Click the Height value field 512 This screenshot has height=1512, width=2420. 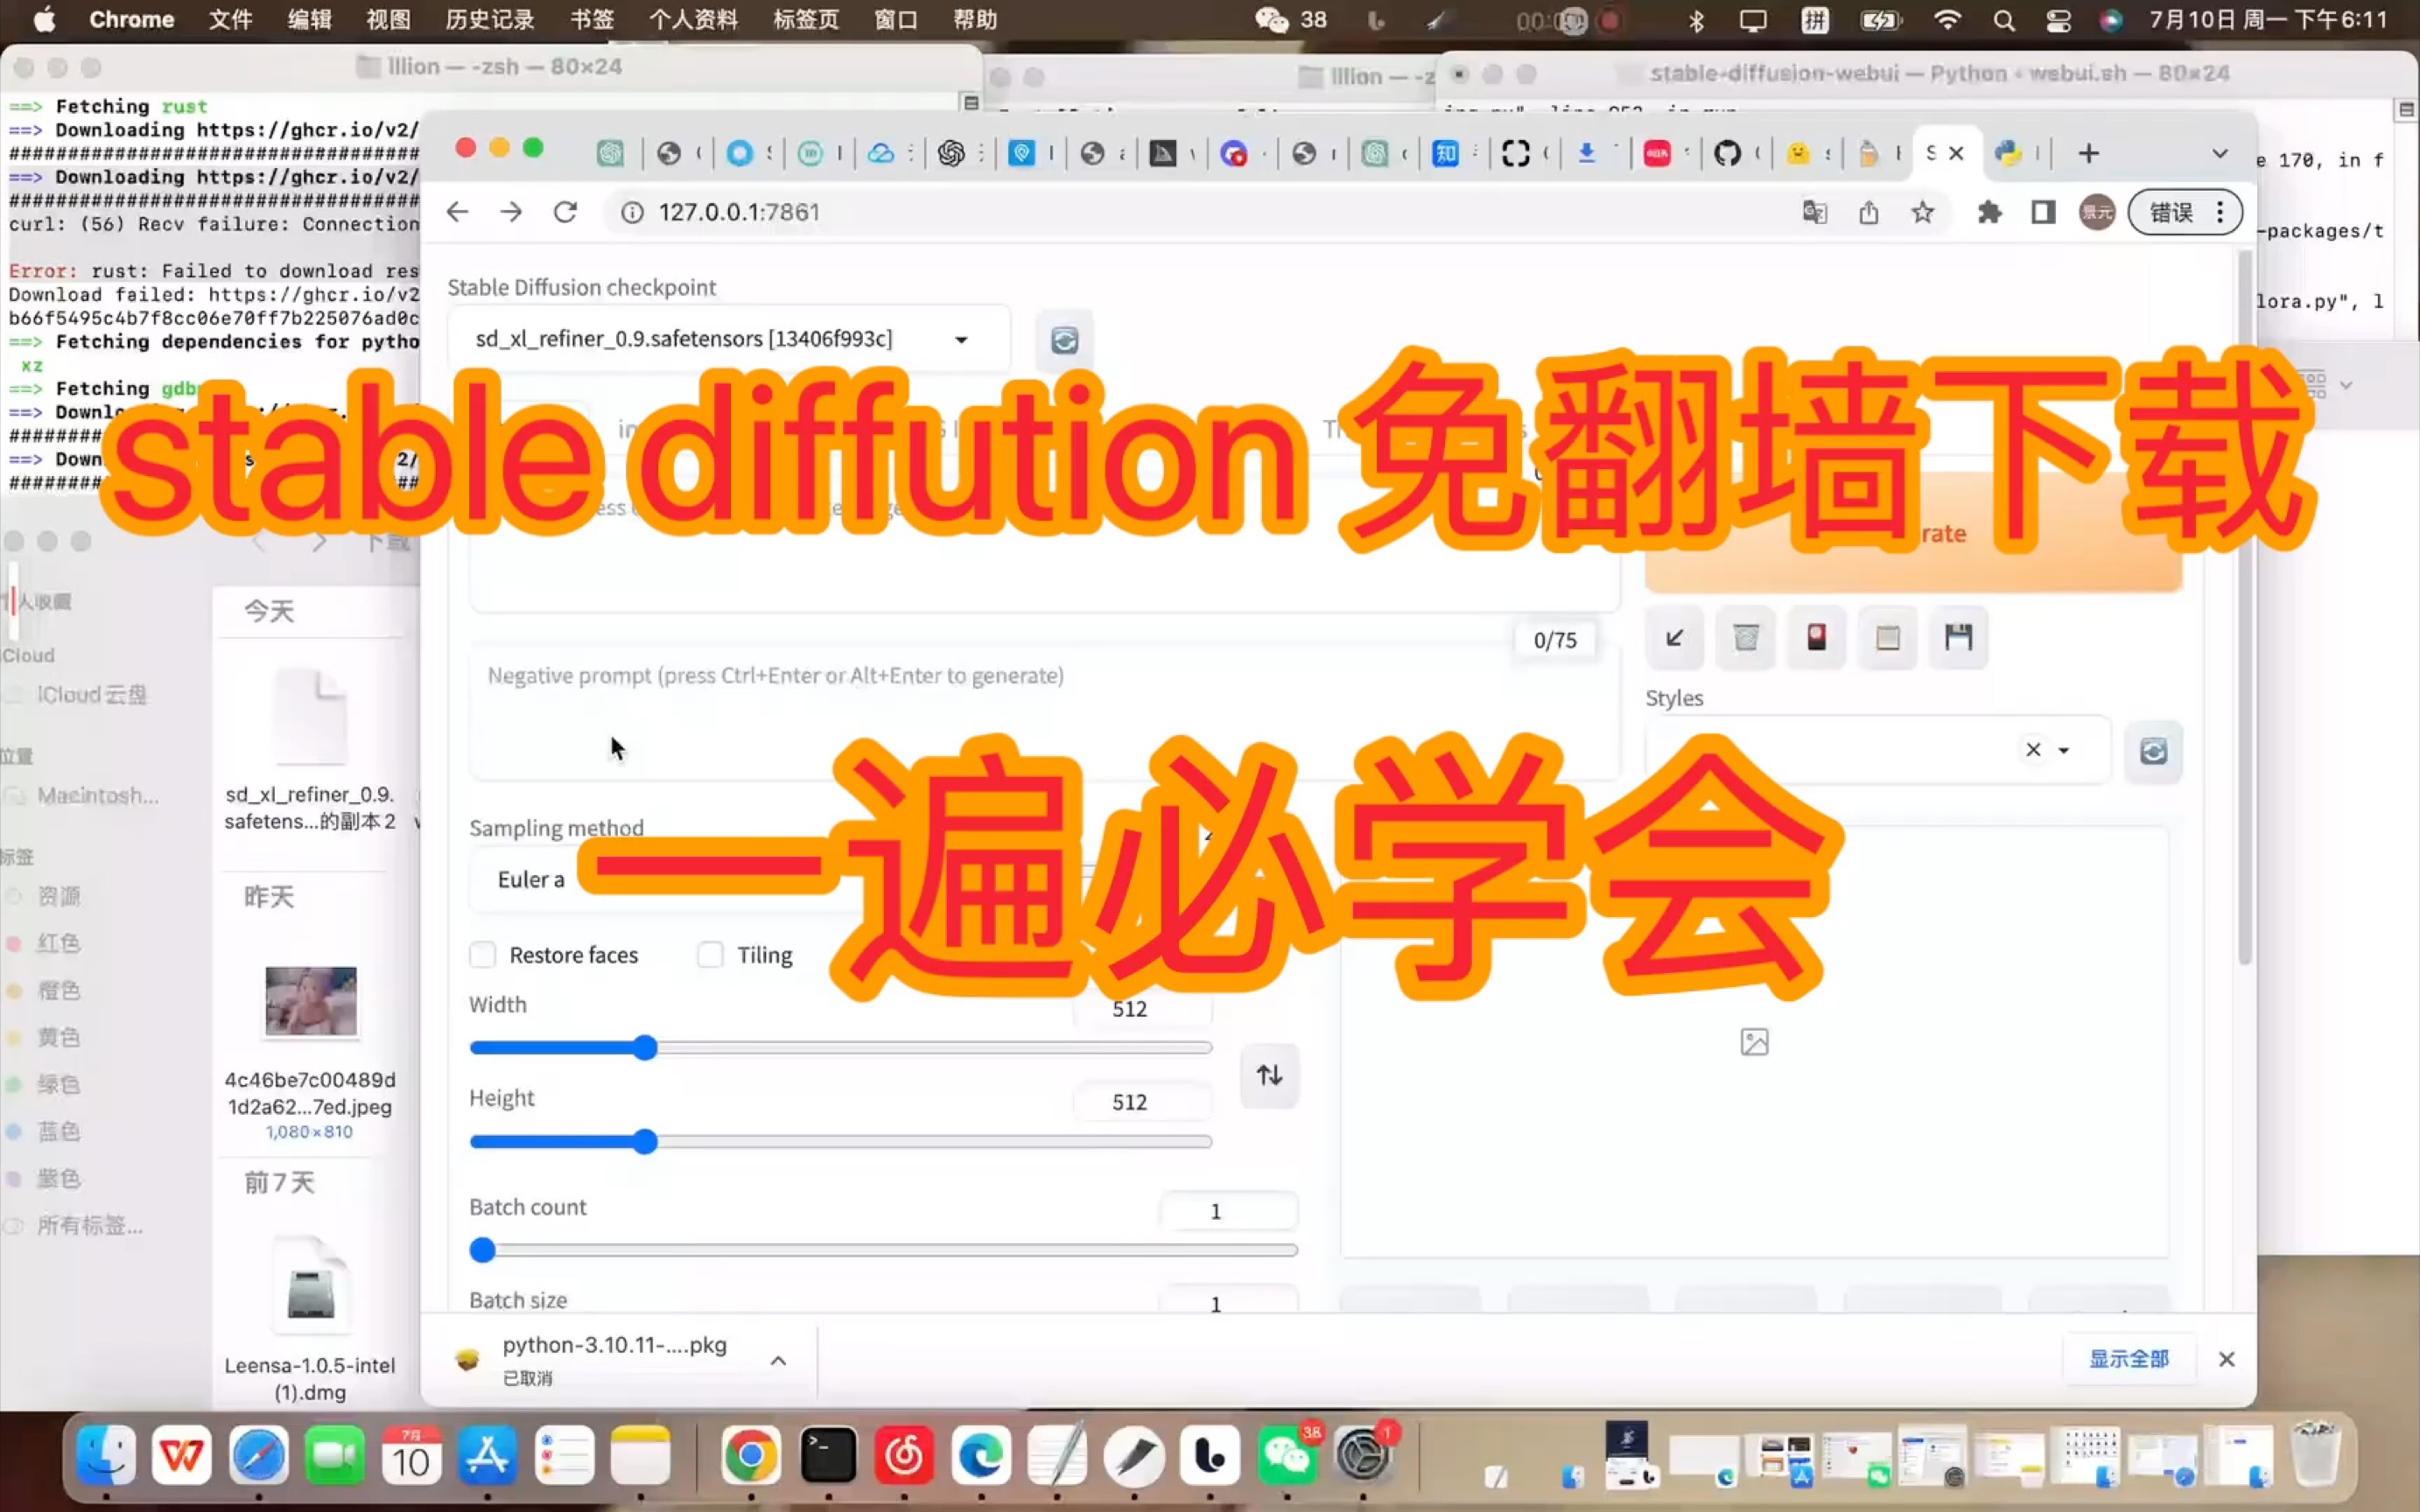tap(1142, 1102)
